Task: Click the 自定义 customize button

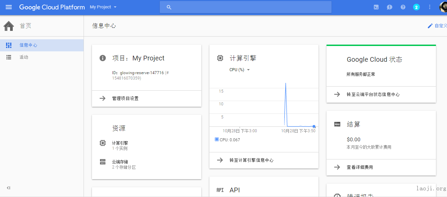Action: click(x=437, y=26)
